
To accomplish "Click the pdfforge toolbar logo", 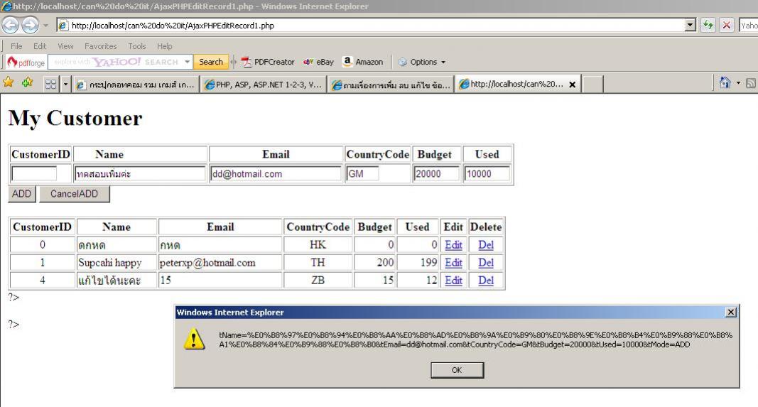I will 26,63.
